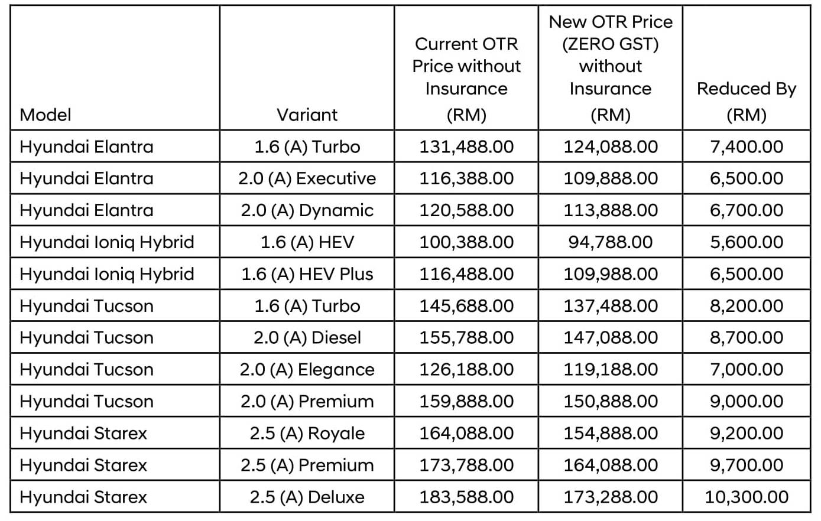Select the 2.0 (A) Executive variant cell
This screenshot has width=821, height=521.
coord(307,178)
